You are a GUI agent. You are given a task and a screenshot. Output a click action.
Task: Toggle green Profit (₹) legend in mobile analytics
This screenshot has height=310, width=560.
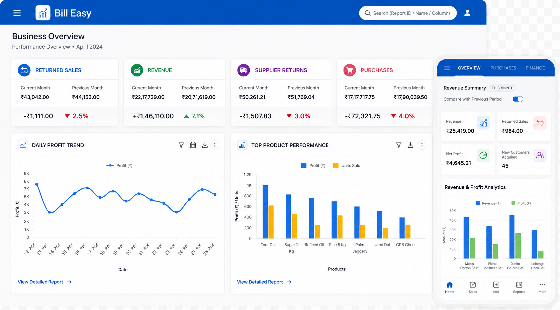(x=521, y=203)
